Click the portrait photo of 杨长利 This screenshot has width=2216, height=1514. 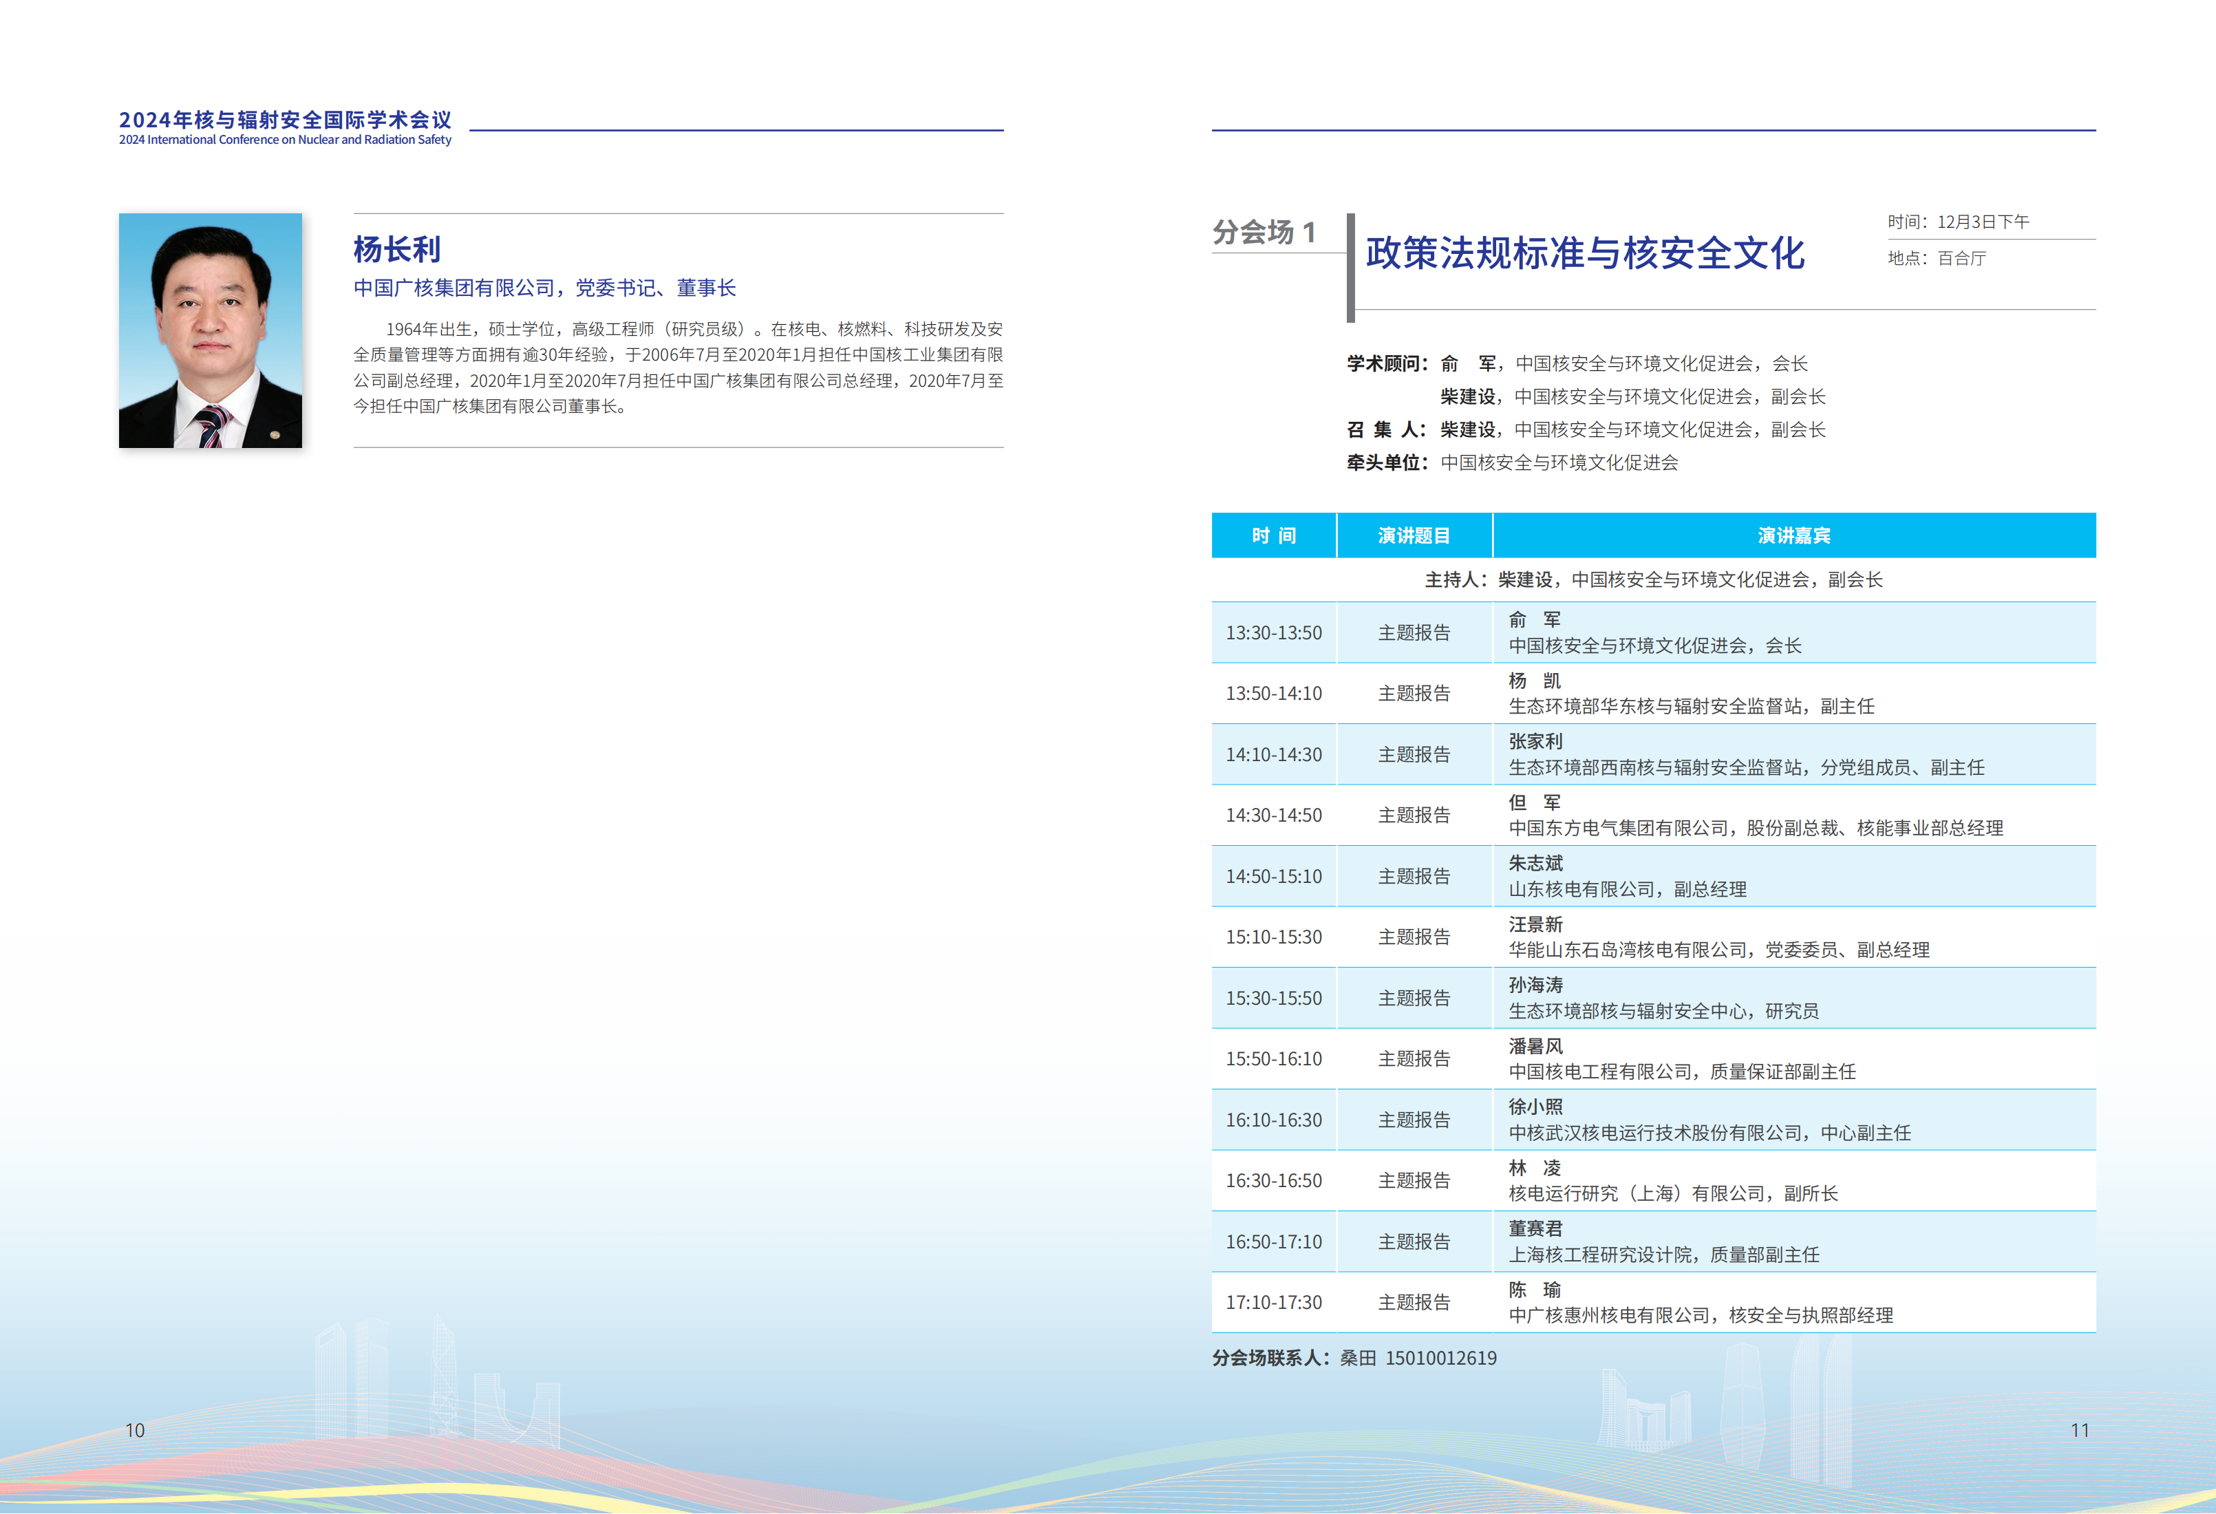coord(210,330)
